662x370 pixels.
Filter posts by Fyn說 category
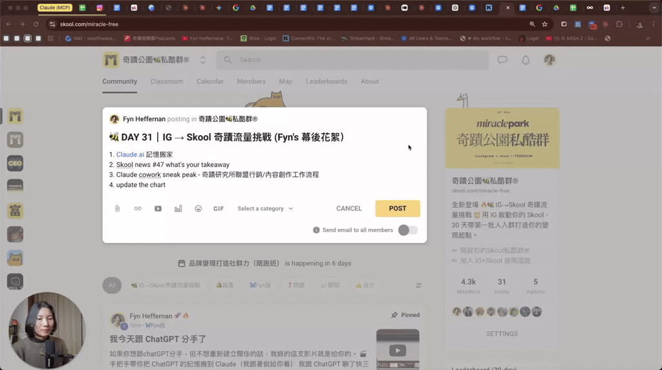click(x=260, y=285)
